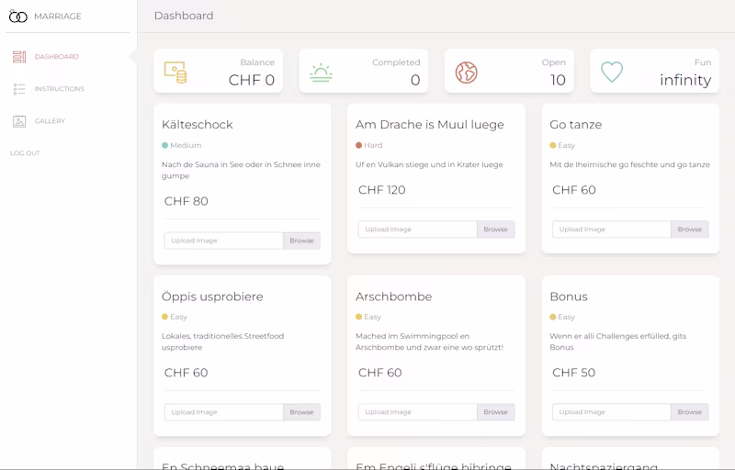Click Upload Image field for Öppis usprobiere
Viewport: 735px width, 470px height.
point(223,412)
